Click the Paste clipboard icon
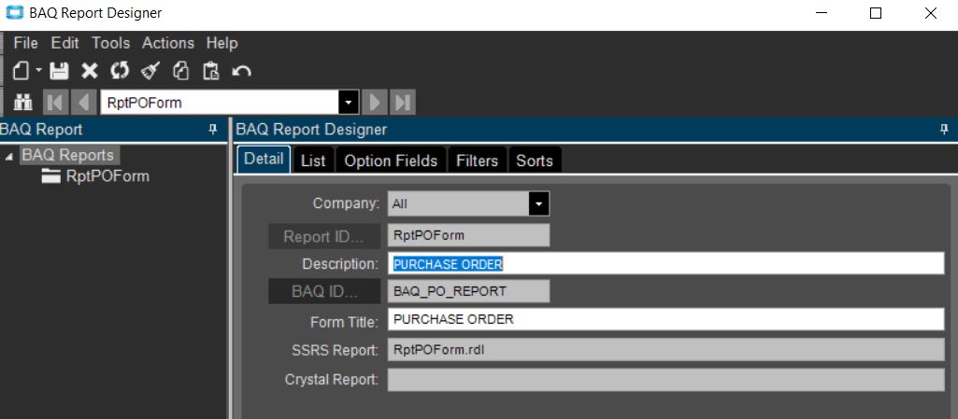The width and height of the screenshot is (958, 419). tap(211, 71)
